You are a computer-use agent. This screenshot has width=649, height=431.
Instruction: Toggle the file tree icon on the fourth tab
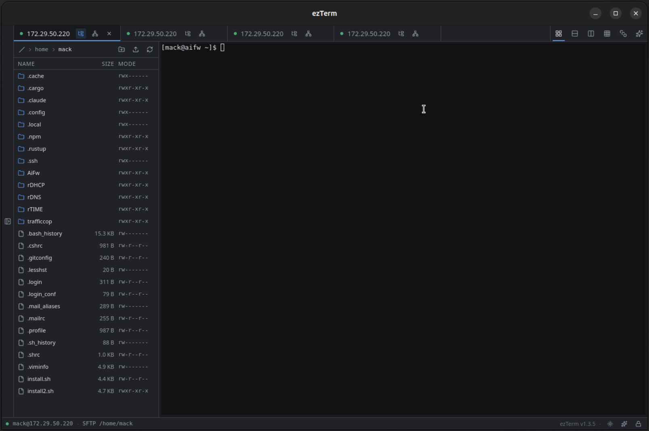[401, 34]
